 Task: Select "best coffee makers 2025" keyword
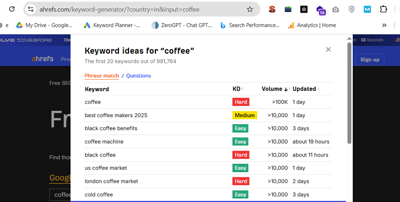(116, 115)
